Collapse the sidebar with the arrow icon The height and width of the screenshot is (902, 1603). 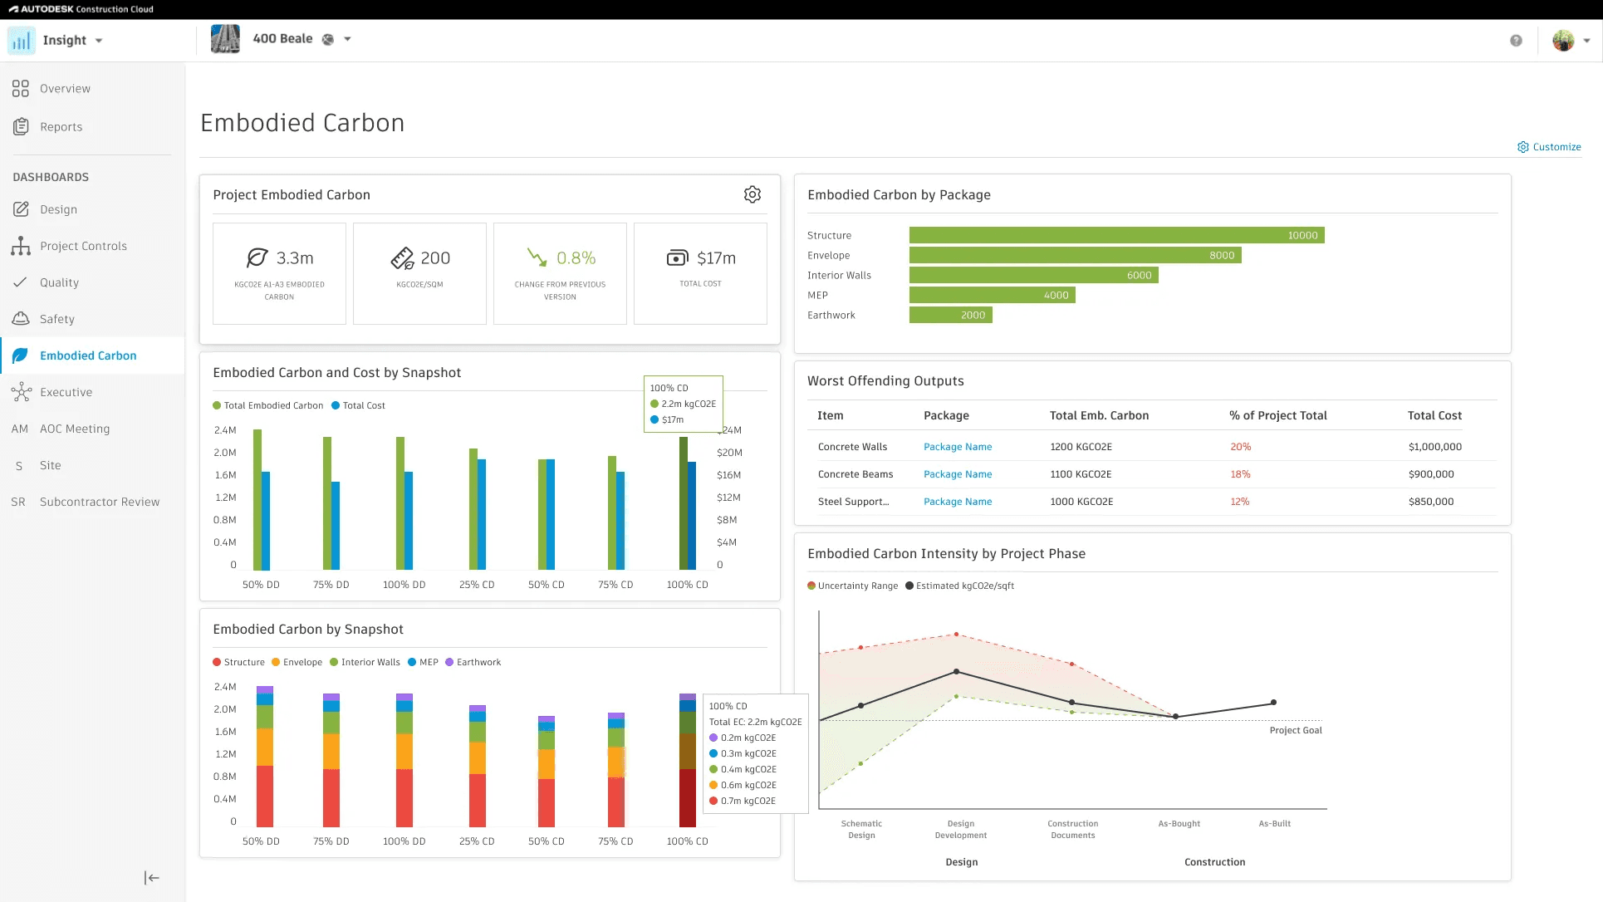(151, 878)
